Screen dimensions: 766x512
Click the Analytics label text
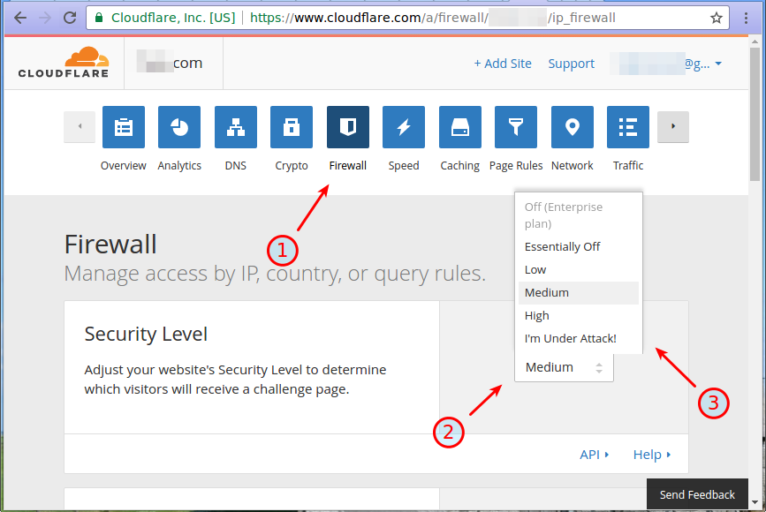pyautogui.click(x=179, y=166)
